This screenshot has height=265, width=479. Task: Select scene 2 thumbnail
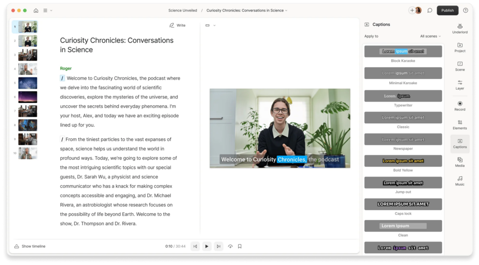pyautogui.click(x=28, y=41)
